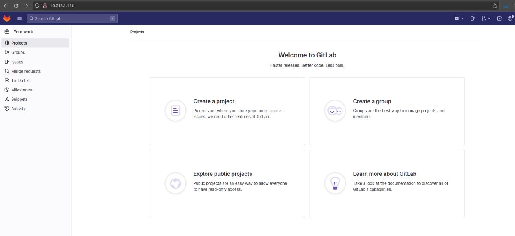Open the hamburger main menu
515x236 pixels.
(x=19, y=18)
